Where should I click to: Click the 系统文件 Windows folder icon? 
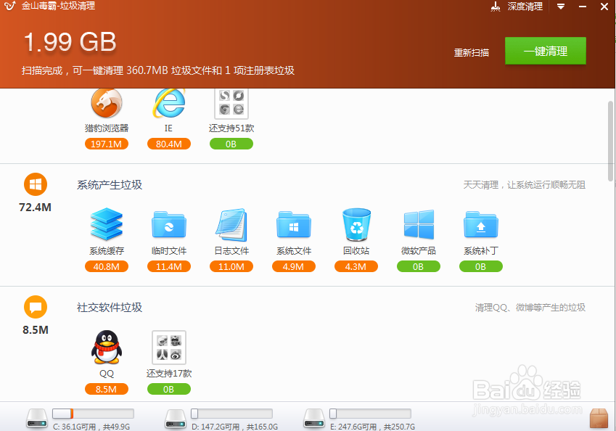[294, 225]
